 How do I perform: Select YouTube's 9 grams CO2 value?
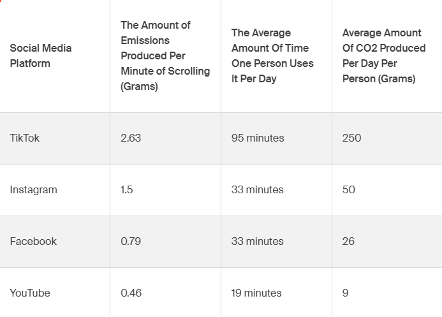point(346,293)
